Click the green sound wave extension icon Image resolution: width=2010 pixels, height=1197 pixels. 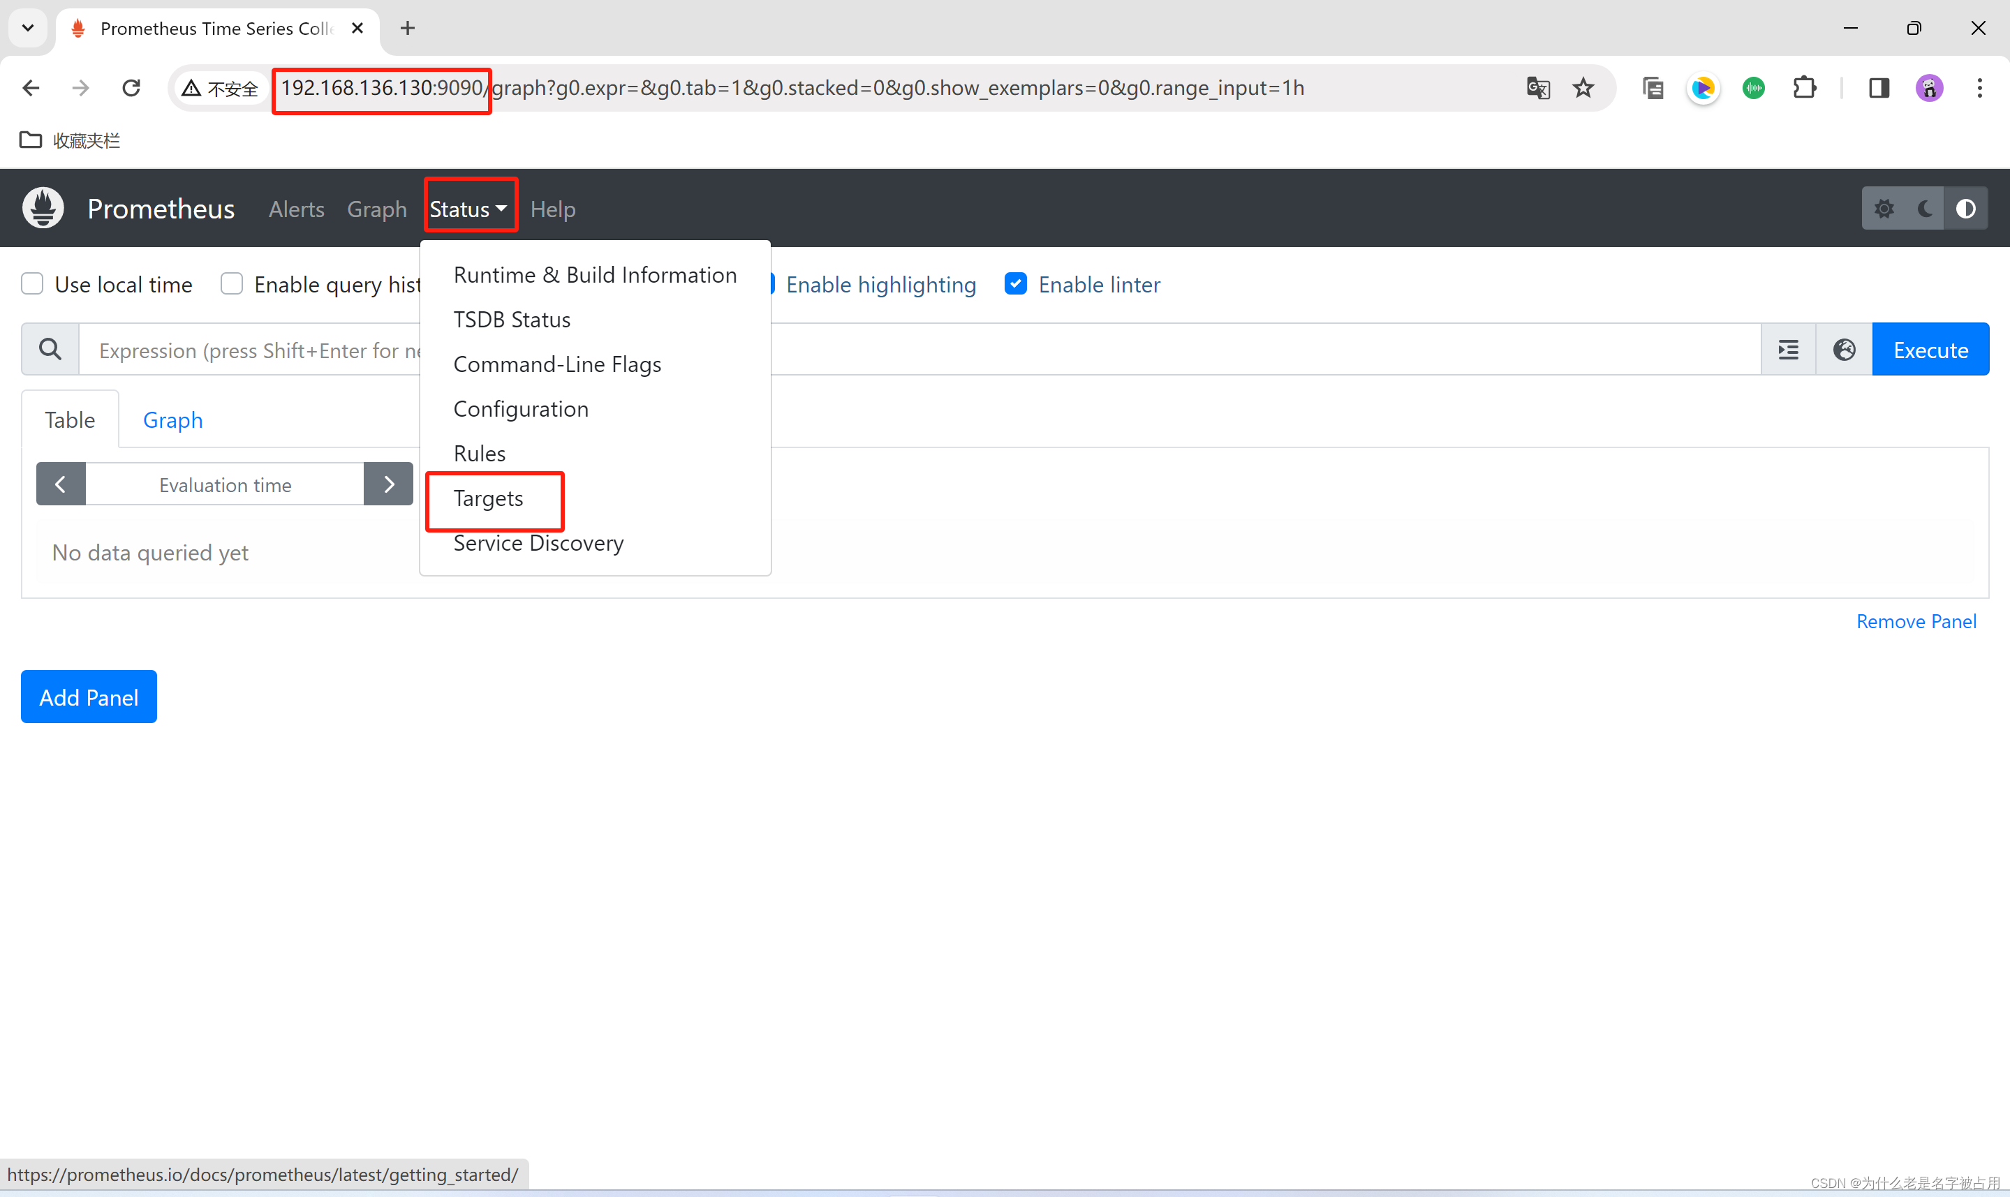(x=1754, y=88)
